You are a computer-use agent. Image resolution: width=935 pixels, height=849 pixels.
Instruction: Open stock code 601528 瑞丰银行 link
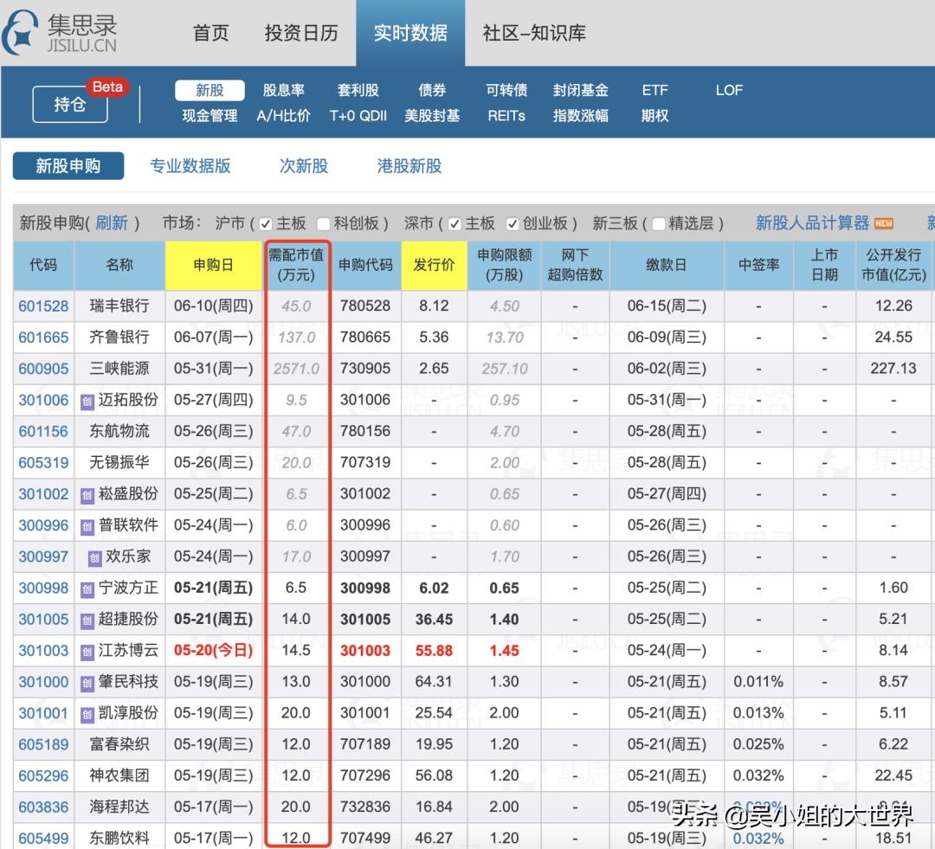pyautogui.click(x=43, y=306)
